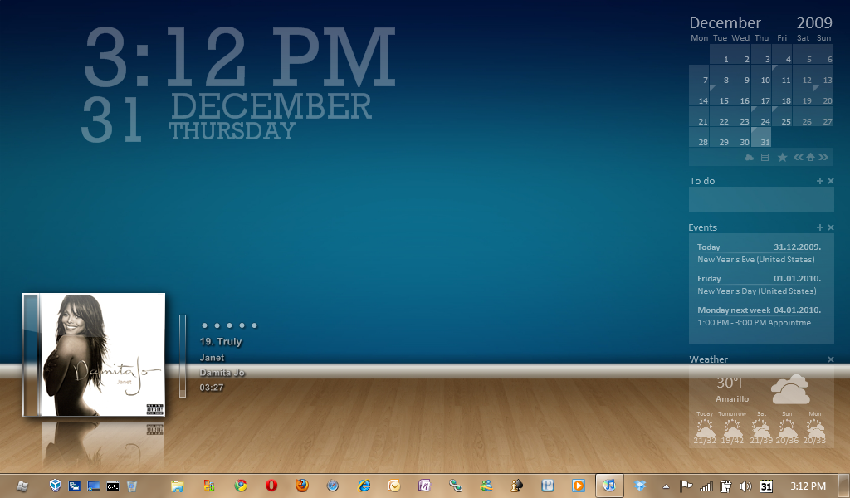This screenshot has width=850, height=498.
Task: Open Google Chrome from the taskbar
Action: click(x=241, y=486)
